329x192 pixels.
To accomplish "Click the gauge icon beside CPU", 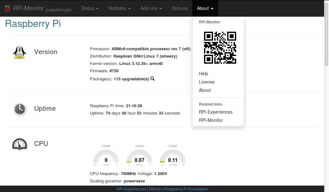I will coord(20,144).
